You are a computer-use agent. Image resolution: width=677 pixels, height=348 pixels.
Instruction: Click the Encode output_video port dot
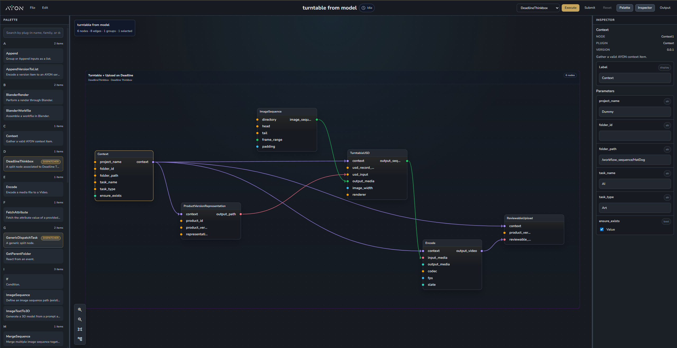tap(482, 251)
